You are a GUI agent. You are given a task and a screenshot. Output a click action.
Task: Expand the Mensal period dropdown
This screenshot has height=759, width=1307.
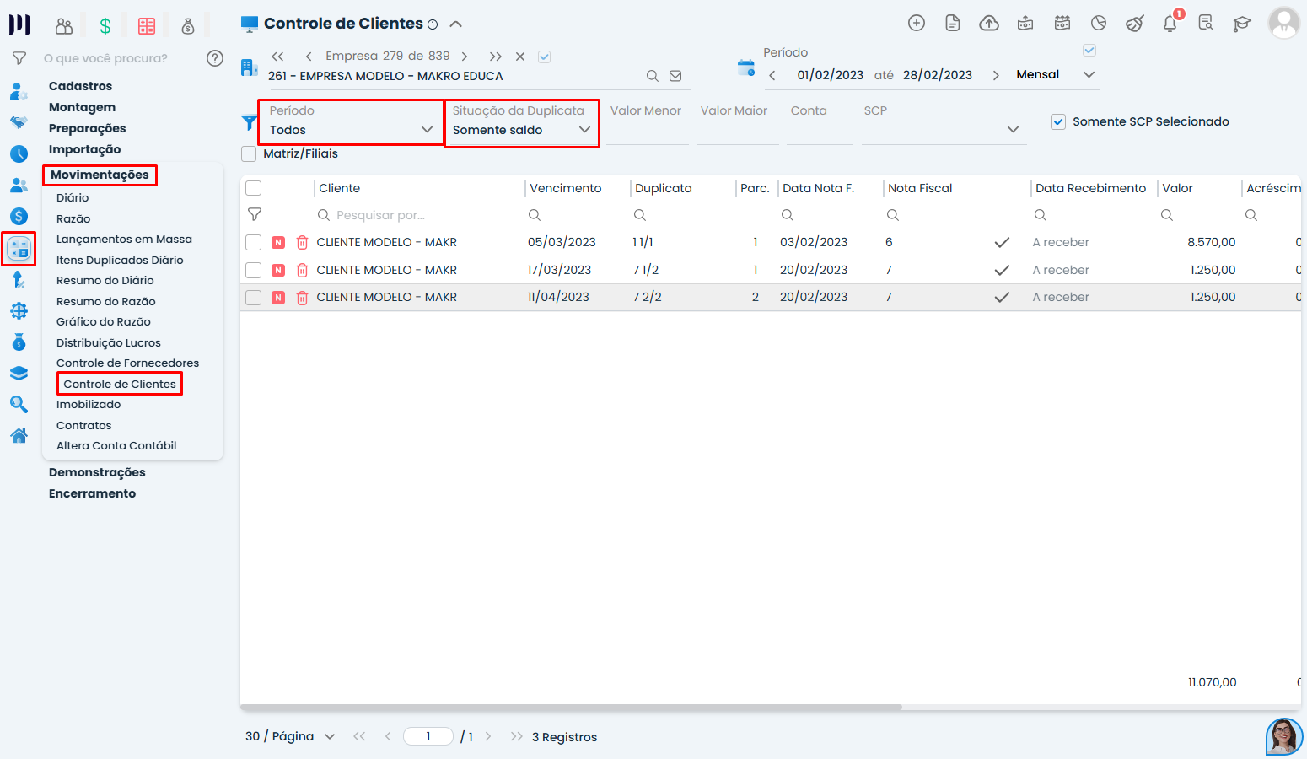[x=1089, y=75]
